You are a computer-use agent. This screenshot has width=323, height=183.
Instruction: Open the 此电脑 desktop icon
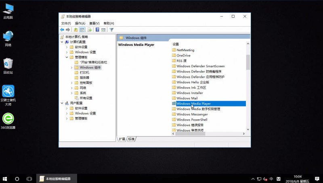(x=8, y=11)
